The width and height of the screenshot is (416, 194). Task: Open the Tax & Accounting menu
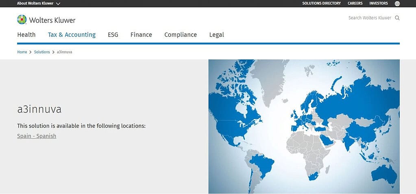72,35
